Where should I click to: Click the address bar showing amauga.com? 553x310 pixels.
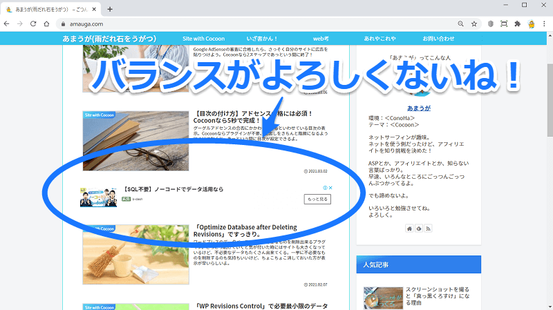point(242,23)
